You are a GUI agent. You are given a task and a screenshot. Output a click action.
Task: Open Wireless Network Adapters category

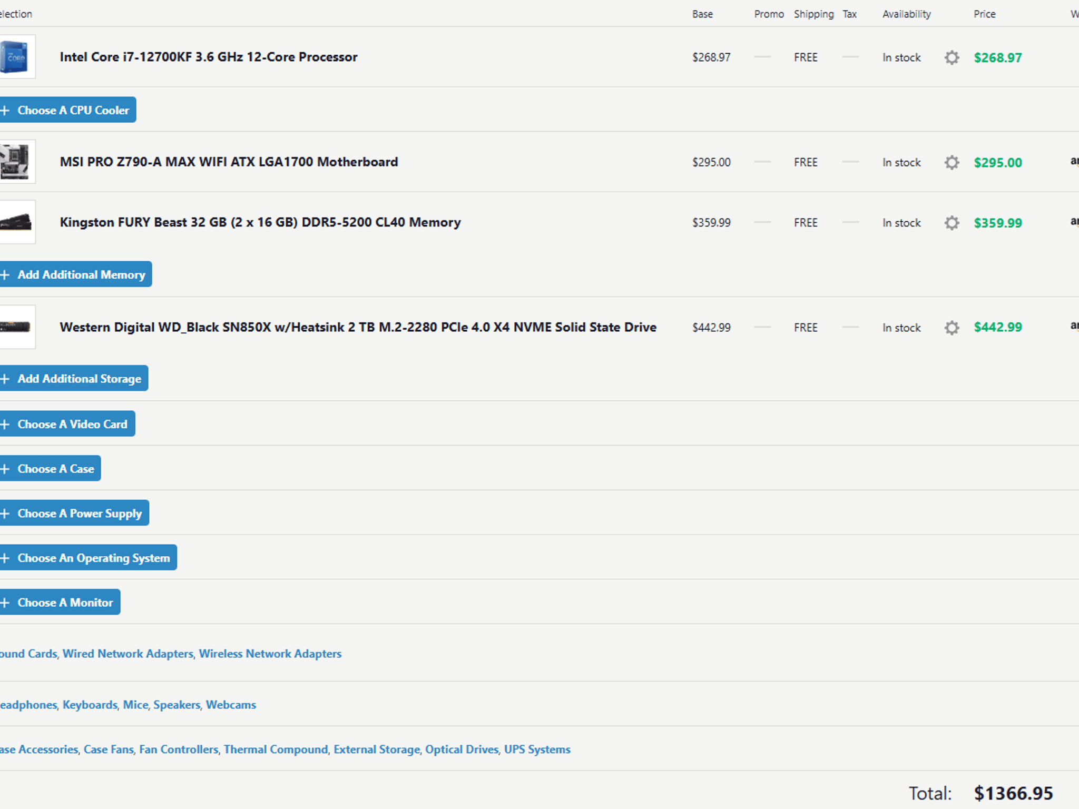click(x=270, y=654)
